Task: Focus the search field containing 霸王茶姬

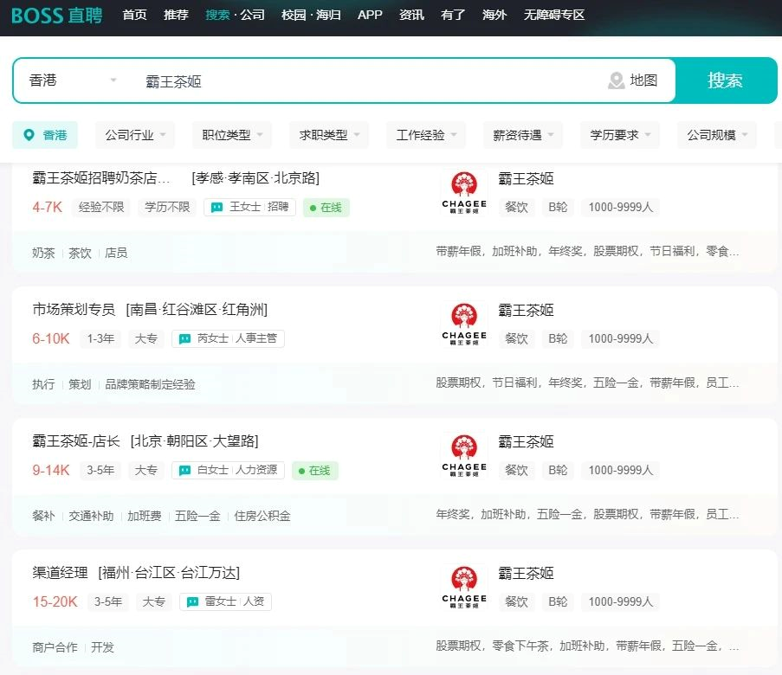Action: pos(369,81)
